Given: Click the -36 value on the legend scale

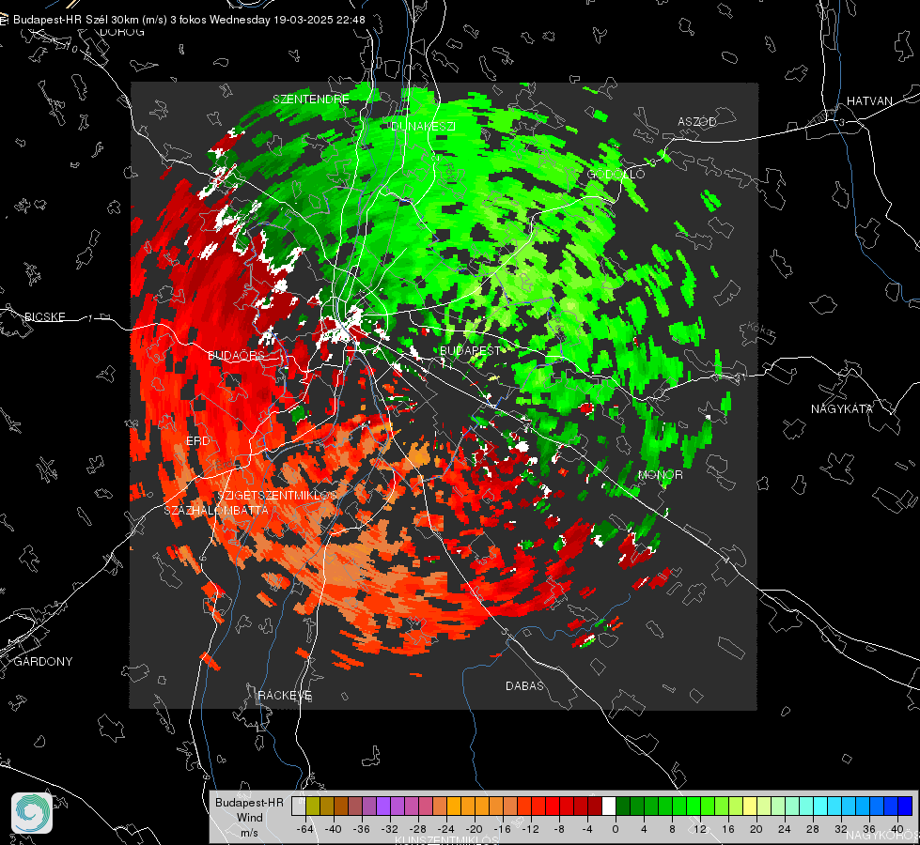Looking at the screenshot, I should (362, 829).
